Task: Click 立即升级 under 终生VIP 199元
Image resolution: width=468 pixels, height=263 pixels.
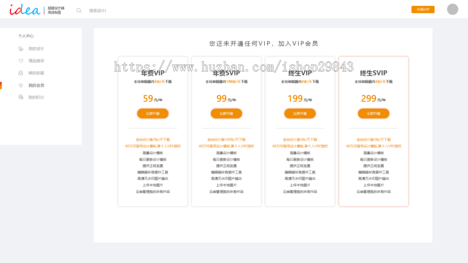Action: click(300, 113)
